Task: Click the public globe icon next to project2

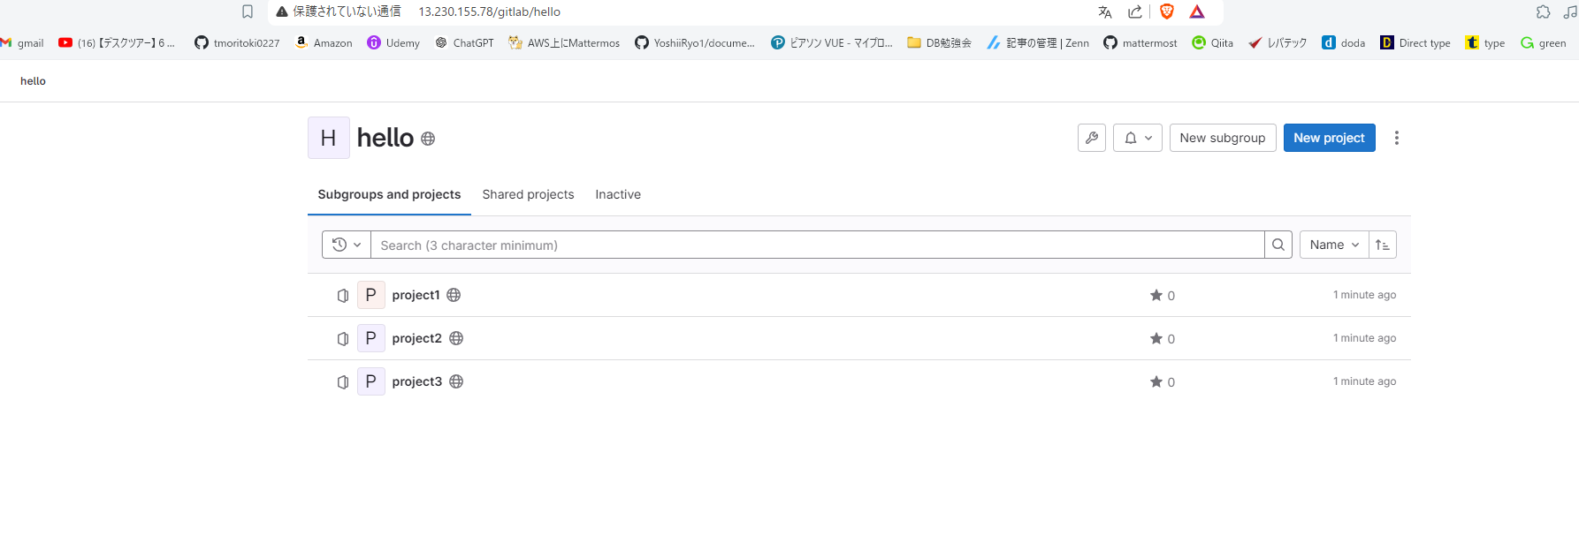Action: [x=456, y=338]
